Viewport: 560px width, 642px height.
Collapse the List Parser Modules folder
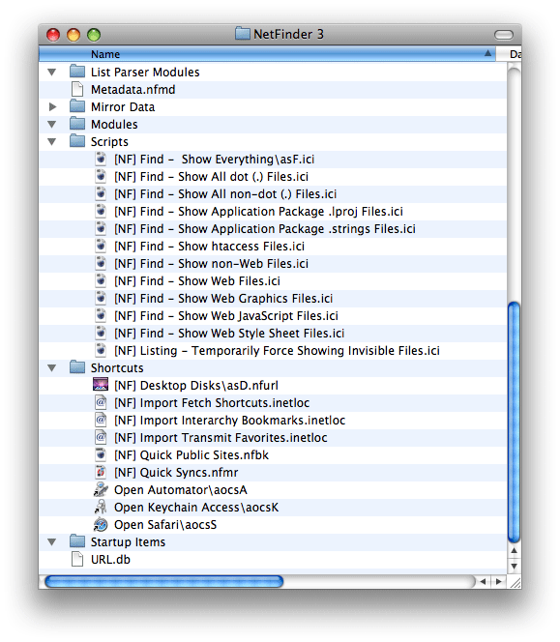point(51,73)
